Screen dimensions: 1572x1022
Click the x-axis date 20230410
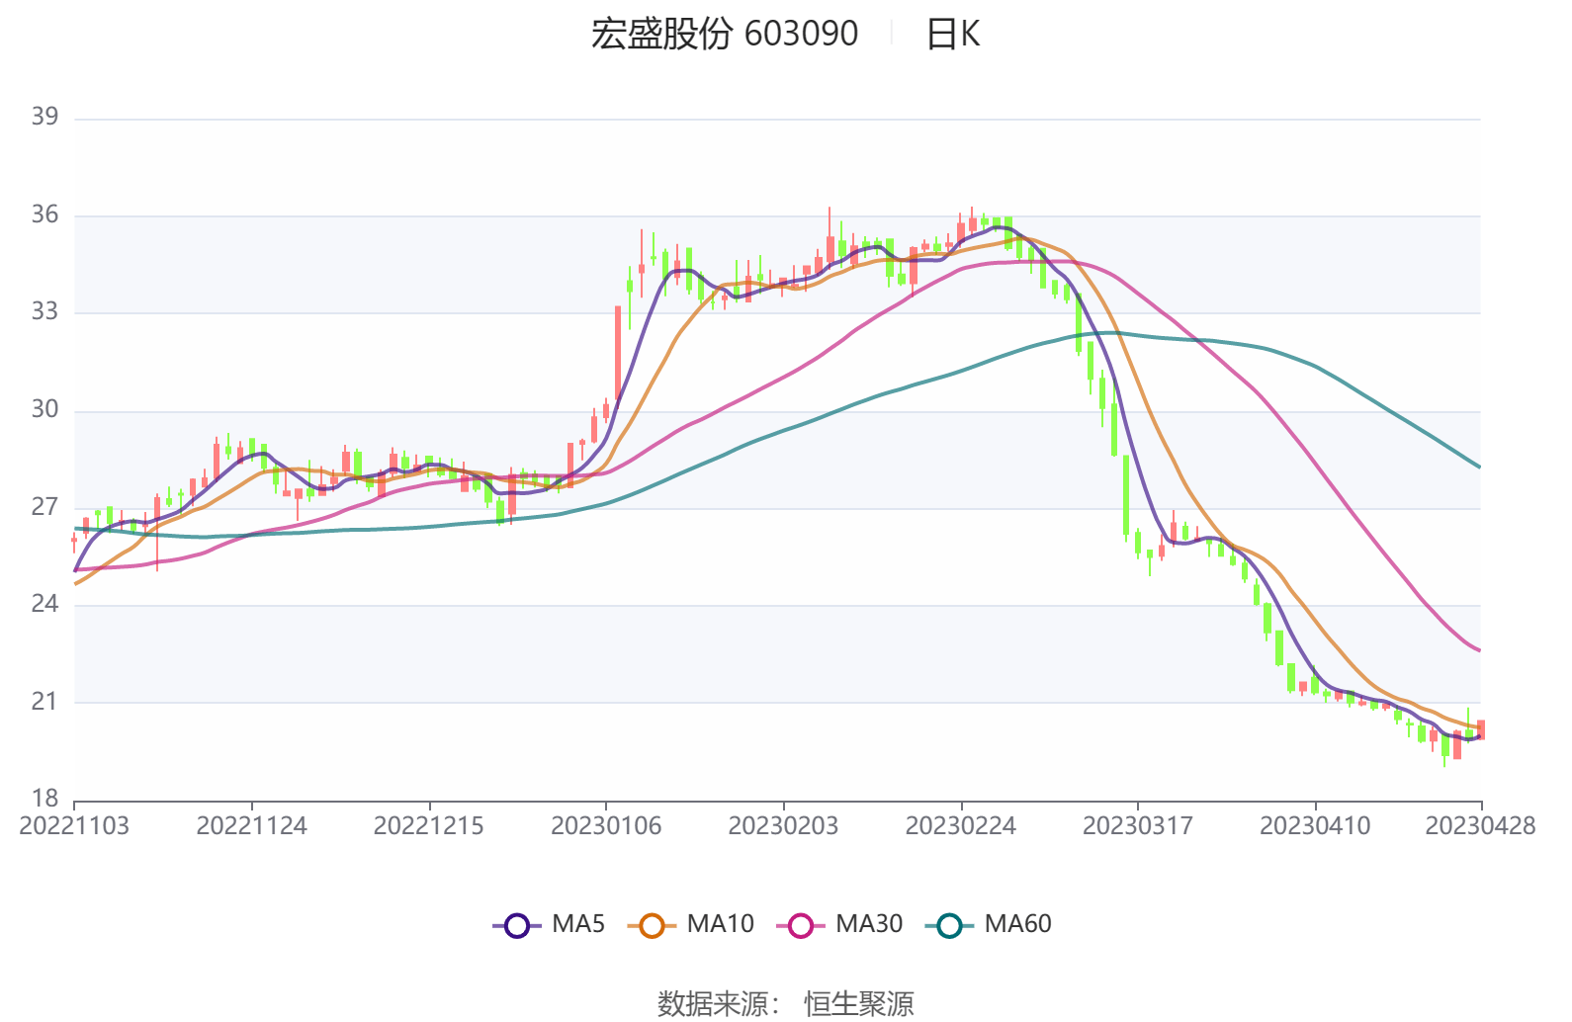[1315, 826]
